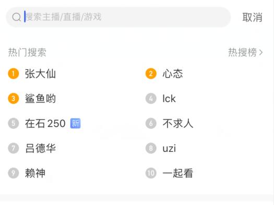The height and width of the screenshot is (205, 274).
Task: Tap the gray rank 10 badge
Action: [151, 173]
